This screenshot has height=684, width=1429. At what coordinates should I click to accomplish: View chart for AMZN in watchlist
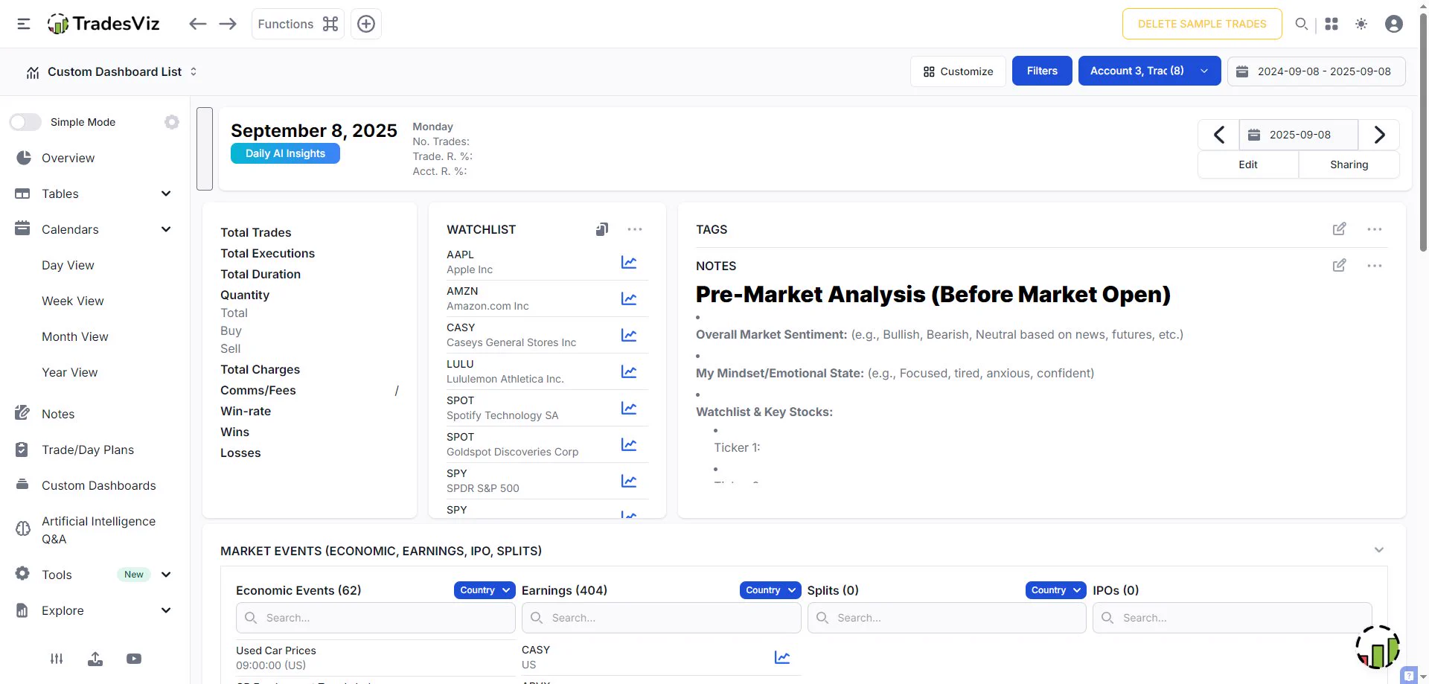click(629, 298)
